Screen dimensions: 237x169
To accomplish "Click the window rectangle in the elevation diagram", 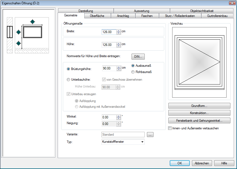I will [32, 32].
